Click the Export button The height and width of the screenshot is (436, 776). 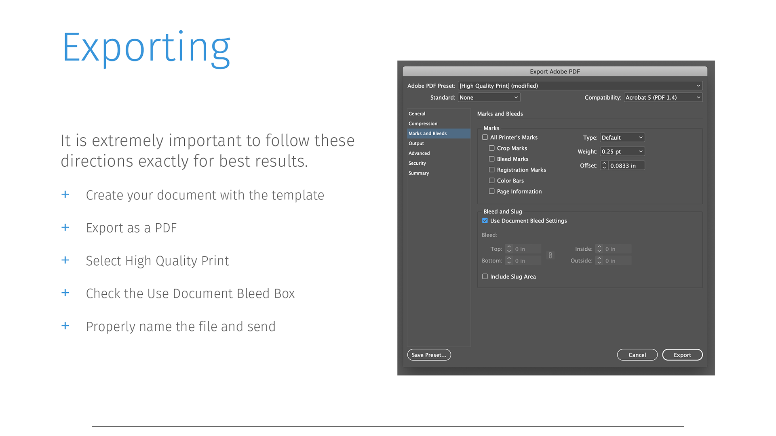pyautogui.click(x=682, y=355)
